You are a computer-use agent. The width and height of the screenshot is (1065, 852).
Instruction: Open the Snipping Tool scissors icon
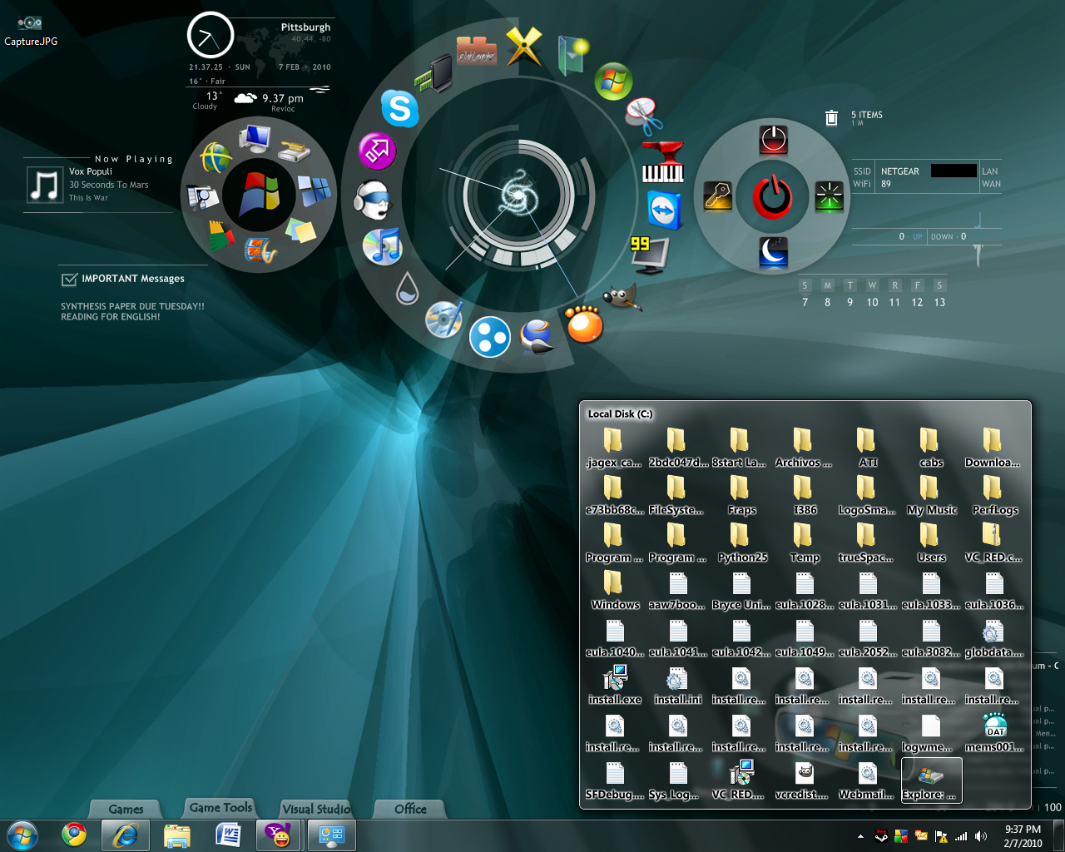point(644,116)
